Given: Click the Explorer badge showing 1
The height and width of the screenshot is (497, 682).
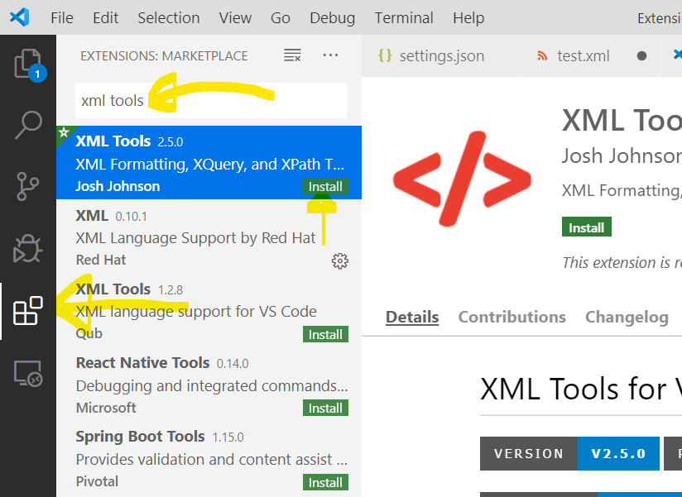Looking at the screenshot, I should (37, 74).
